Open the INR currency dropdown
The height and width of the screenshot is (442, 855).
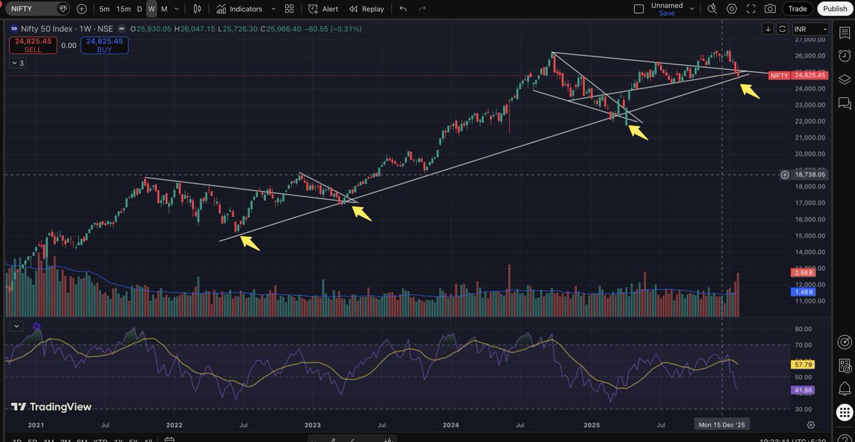811,29
